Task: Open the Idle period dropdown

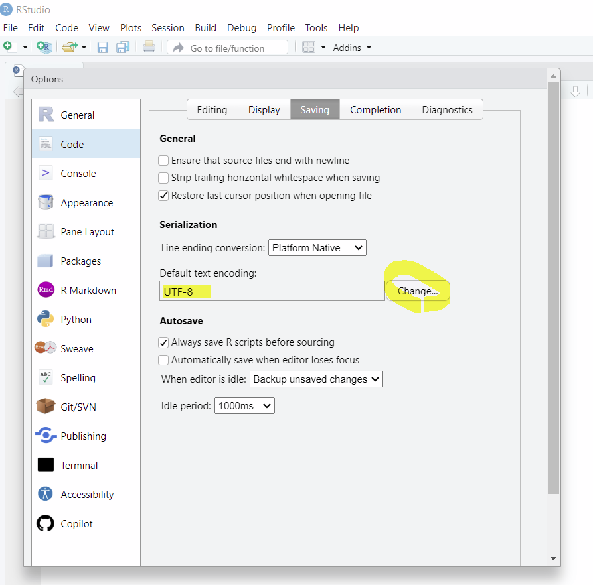Action: [x=244, y=406]
